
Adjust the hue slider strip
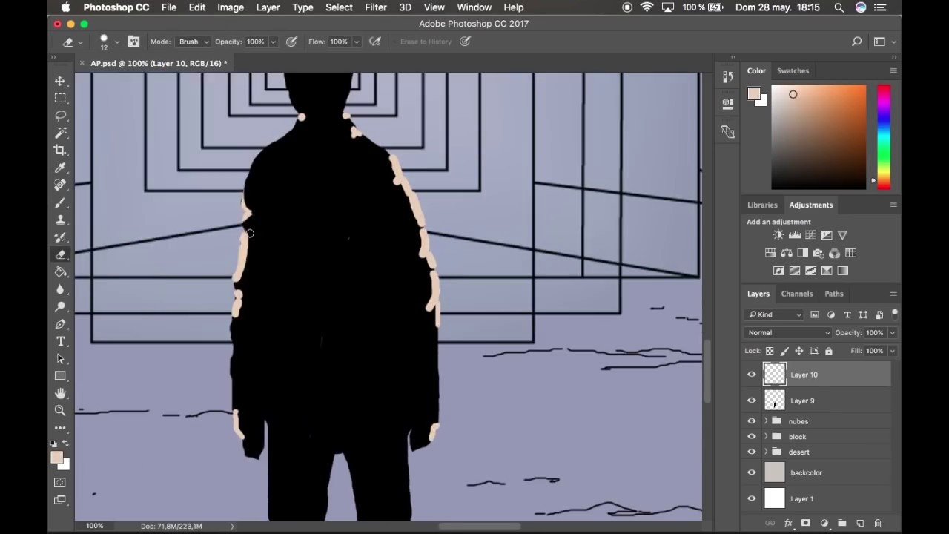pyautogui.click(x=884, y=137)
